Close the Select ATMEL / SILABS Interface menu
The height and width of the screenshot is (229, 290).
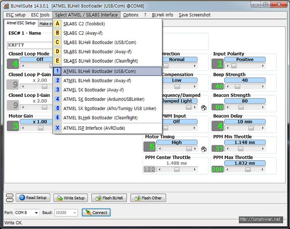86,15
